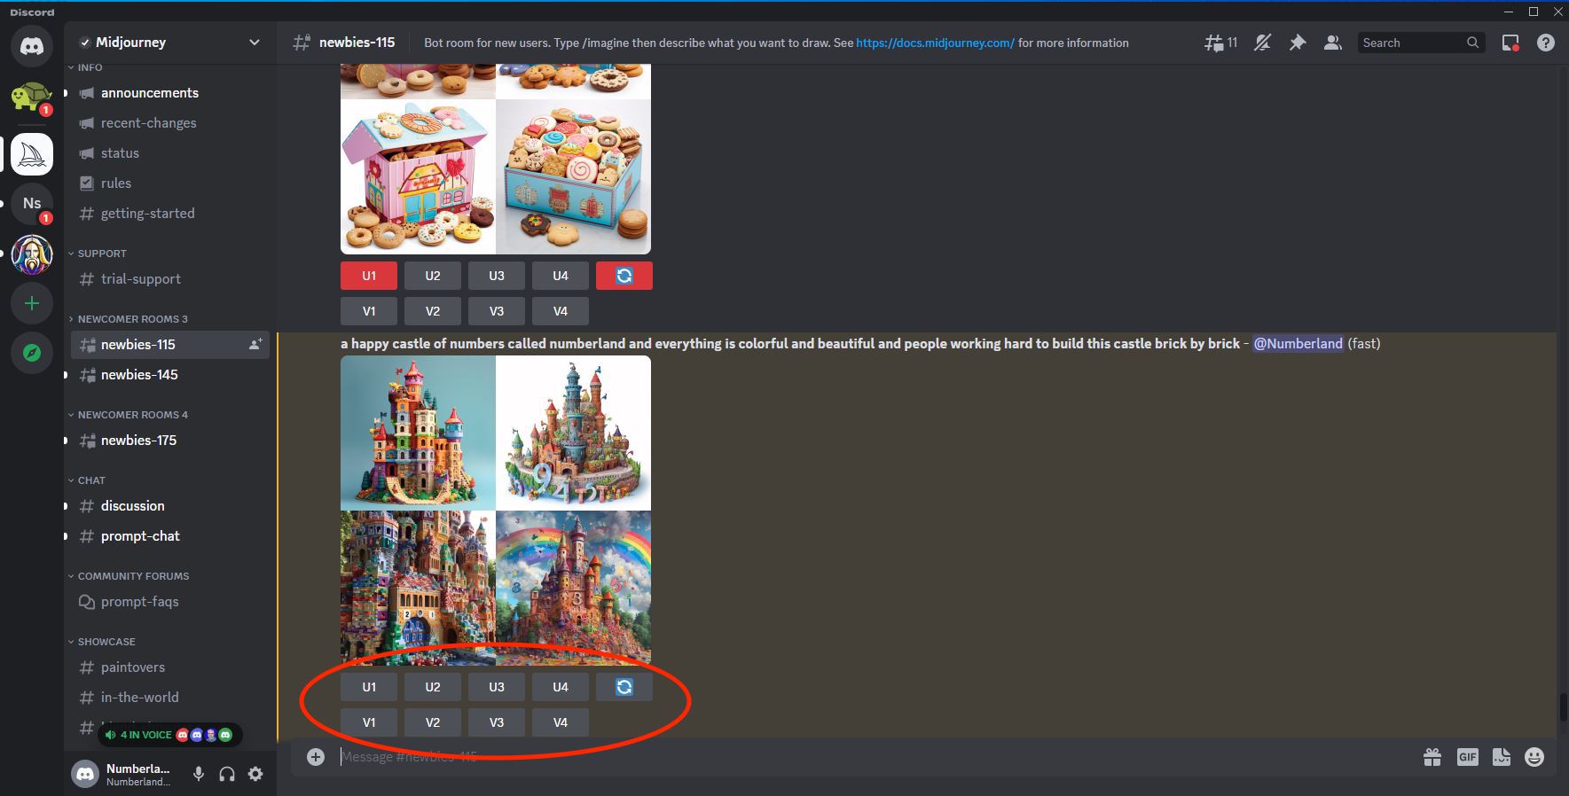Switch to the prompt-chat channel
The height and width of the screenshot is (796, 1569).
pos(140,536)
